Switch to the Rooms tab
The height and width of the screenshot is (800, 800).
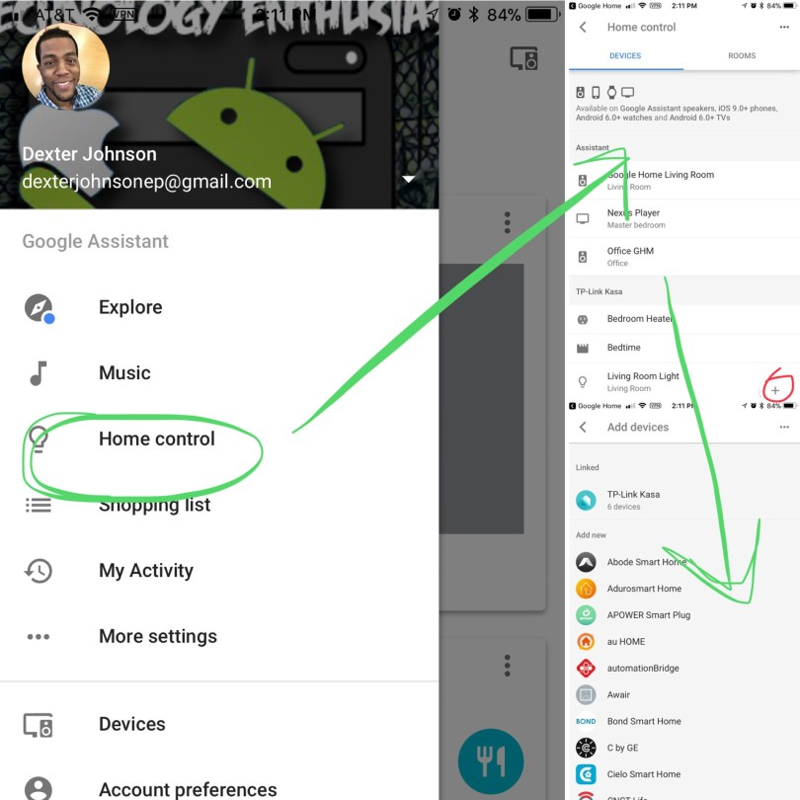[741, 56]
